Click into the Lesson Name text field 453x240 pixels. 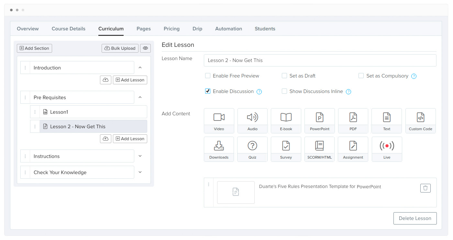tap(320, 60)
